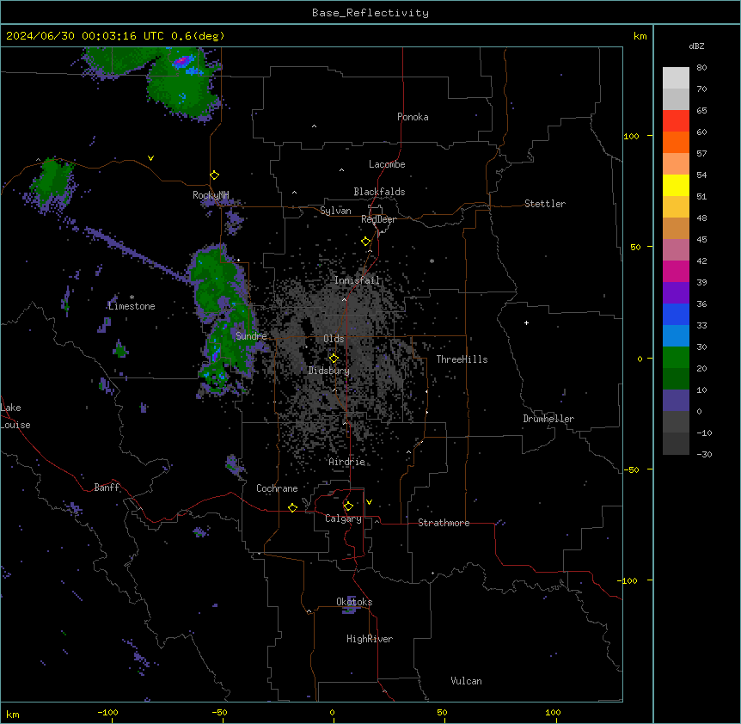The height and width of the screenshot is (724, 741).
Task: Click the Blackfalds label
Action: [x=379, y=192]
